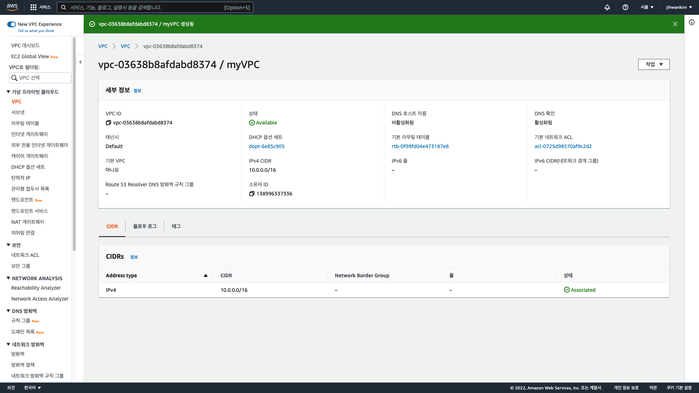Image resolution: width=699 pixels, height=393 pixels.
Task: Dismiss the green success banner
Action: (x=675, y=24)
